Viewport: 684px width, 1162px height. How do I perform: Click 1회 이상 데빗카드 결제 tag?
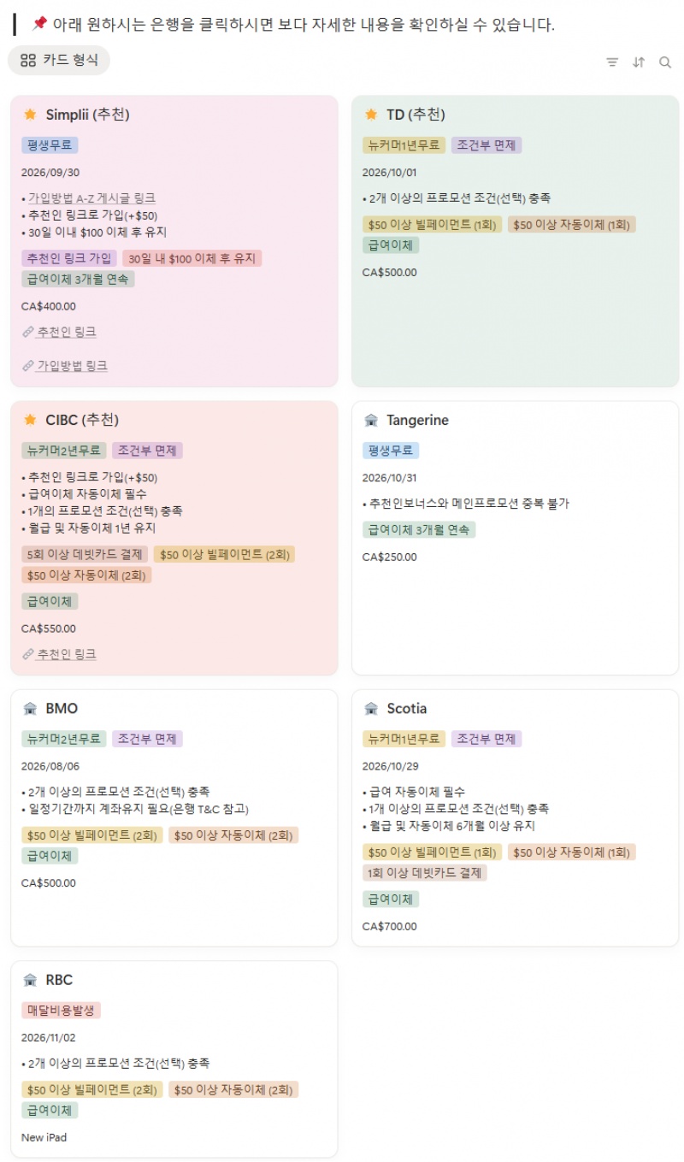click(425, 873)
